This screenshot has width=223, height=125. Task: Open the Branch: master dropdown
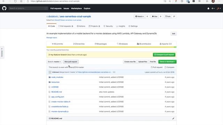tap(54, 62)
